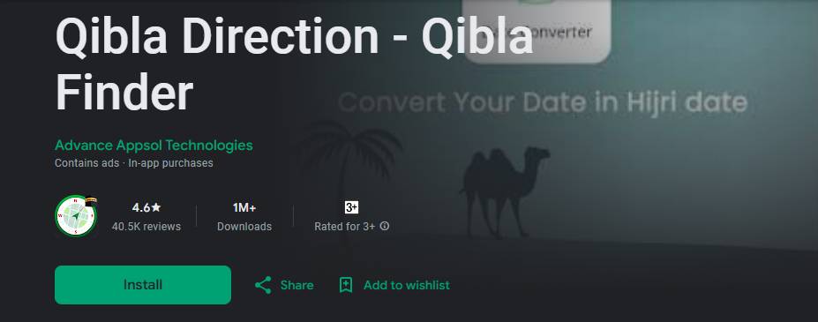Open the Advance Appsol Technologies developer page
This screenshot has height=322, width=818.
154,145
